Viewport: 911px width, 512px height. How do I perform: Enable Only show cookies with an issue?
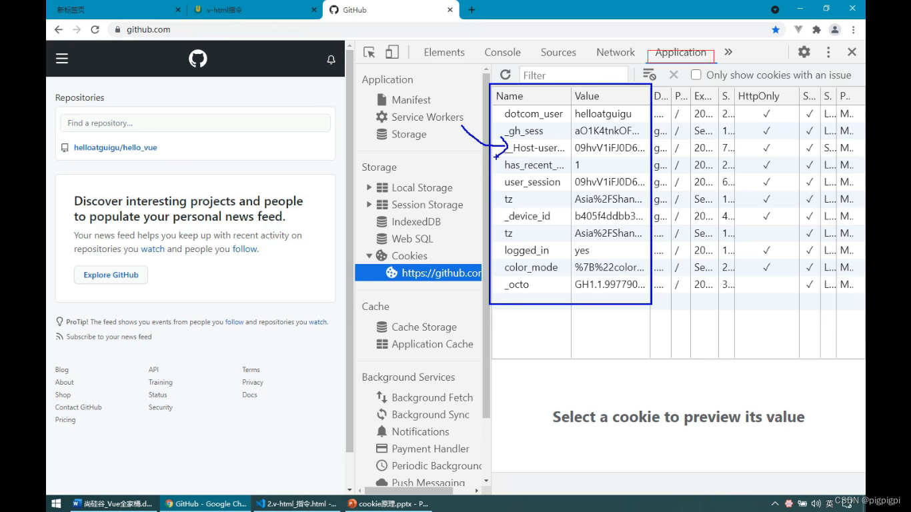click(696, 75)
